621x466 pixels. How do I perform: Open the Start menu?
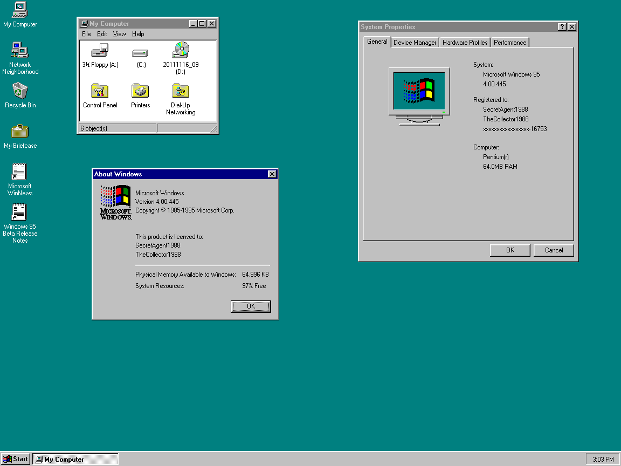pyautogui.click(x=15, y=458)
